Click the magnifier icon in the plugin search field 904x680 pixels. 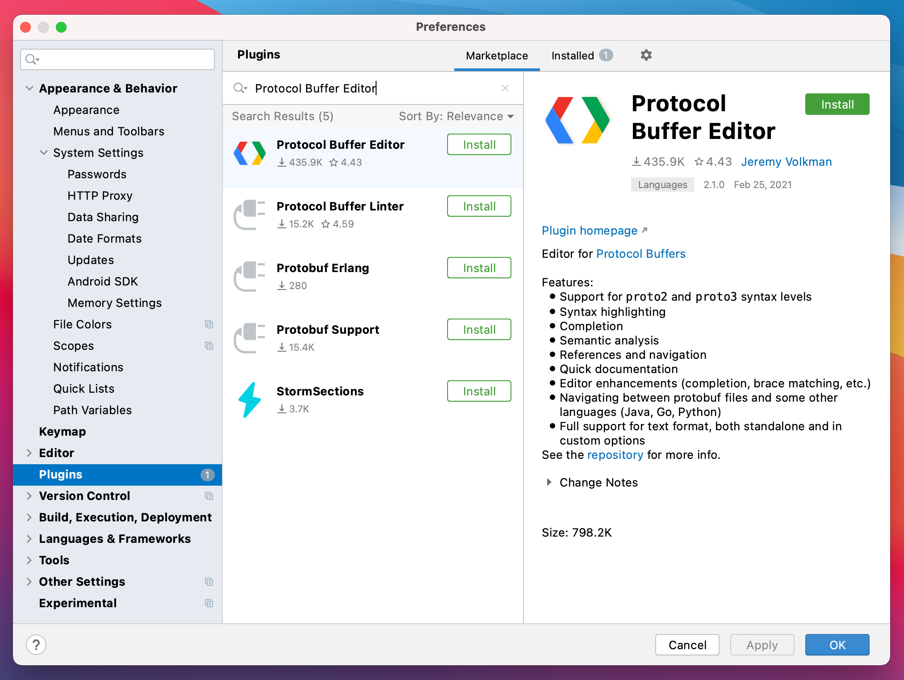pyautogui.click(x=240, y=88)
